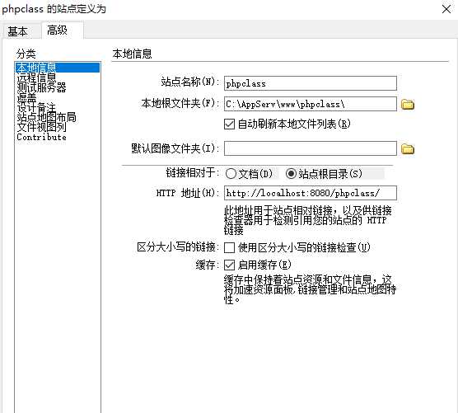Switch to the 高级 tab
The image size is (458, 413).
pyautogui.click(x=63, y=31)
